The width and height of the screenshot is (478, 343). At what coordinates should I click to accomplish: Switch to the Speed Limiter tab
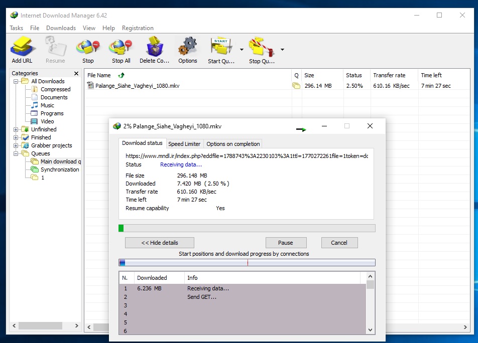click(184, 144)
